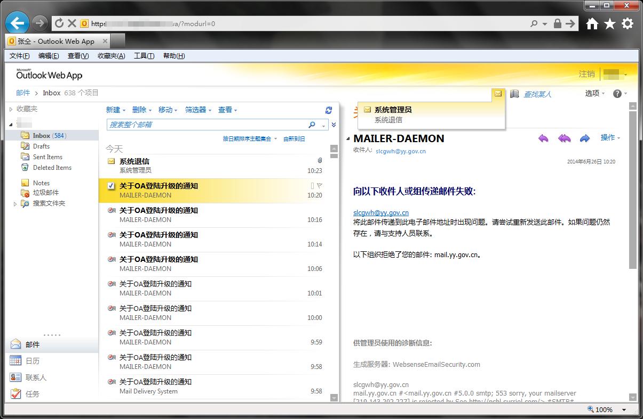Screen dimensions: 643x419
Task: Click in the 搜索整个邮箱 search field
Action: [207, 125]
